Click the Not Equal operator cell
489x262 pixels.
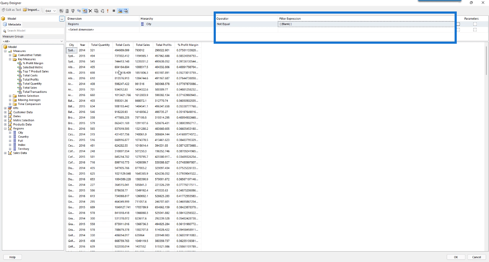point(247,24)
